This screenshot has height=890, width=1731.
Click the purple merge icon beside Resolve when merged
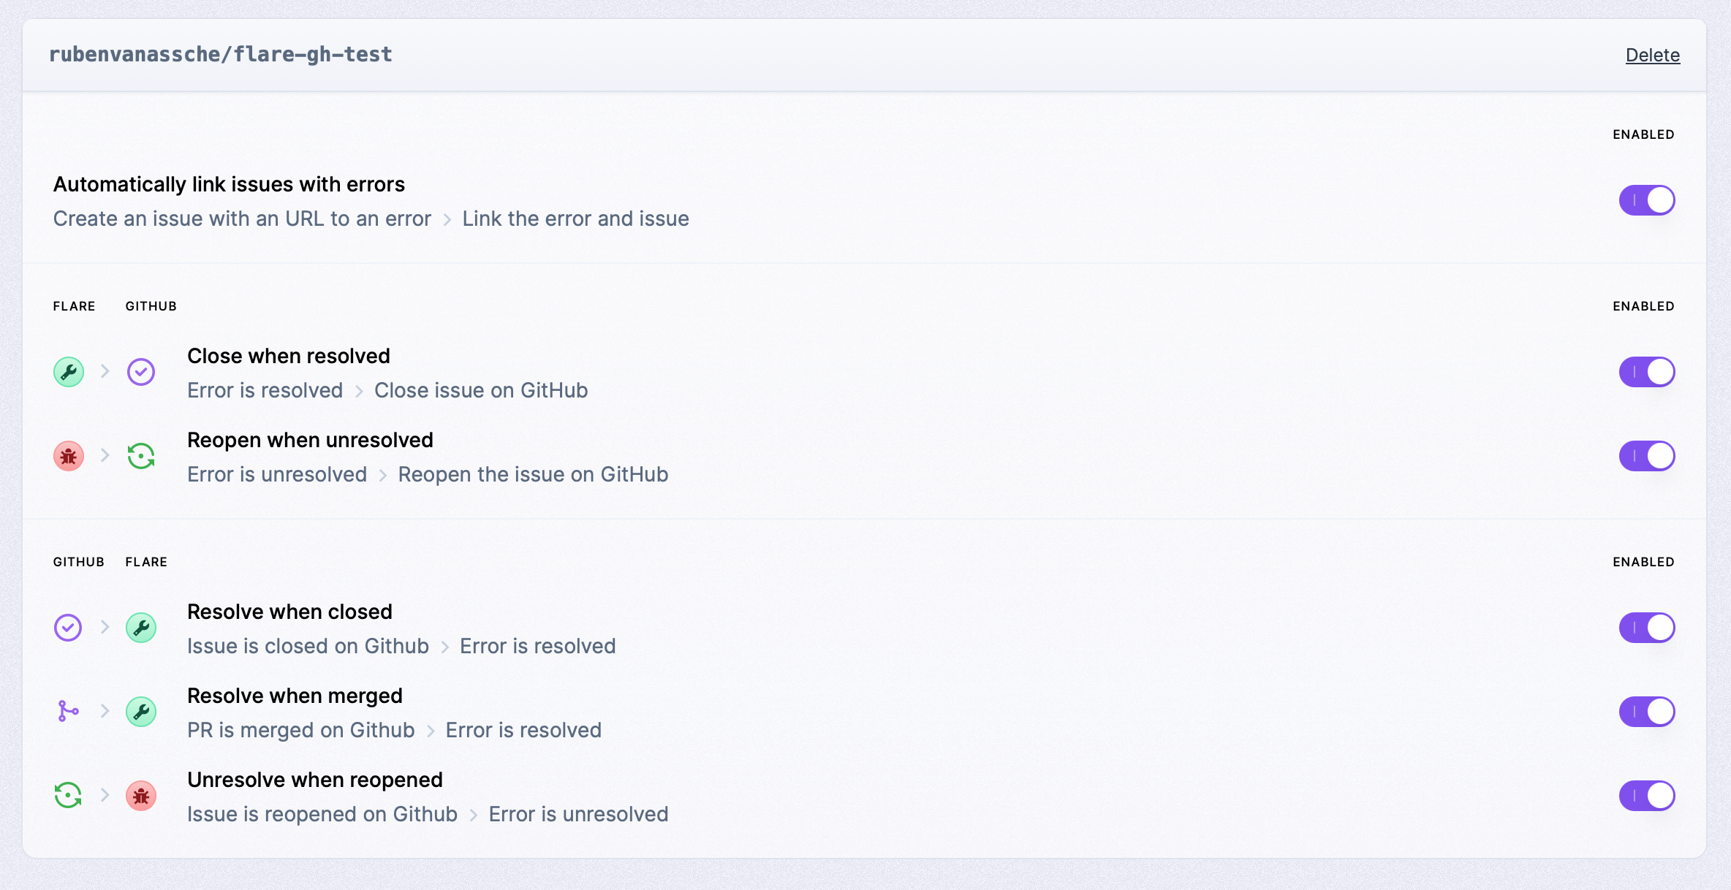tap(68, 711)
